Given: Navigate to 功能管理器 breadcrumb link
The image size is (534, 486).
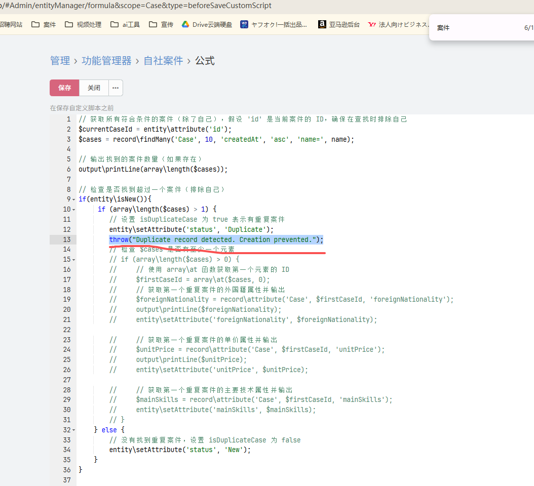Looking at the screenshot, I should [106, 61].
